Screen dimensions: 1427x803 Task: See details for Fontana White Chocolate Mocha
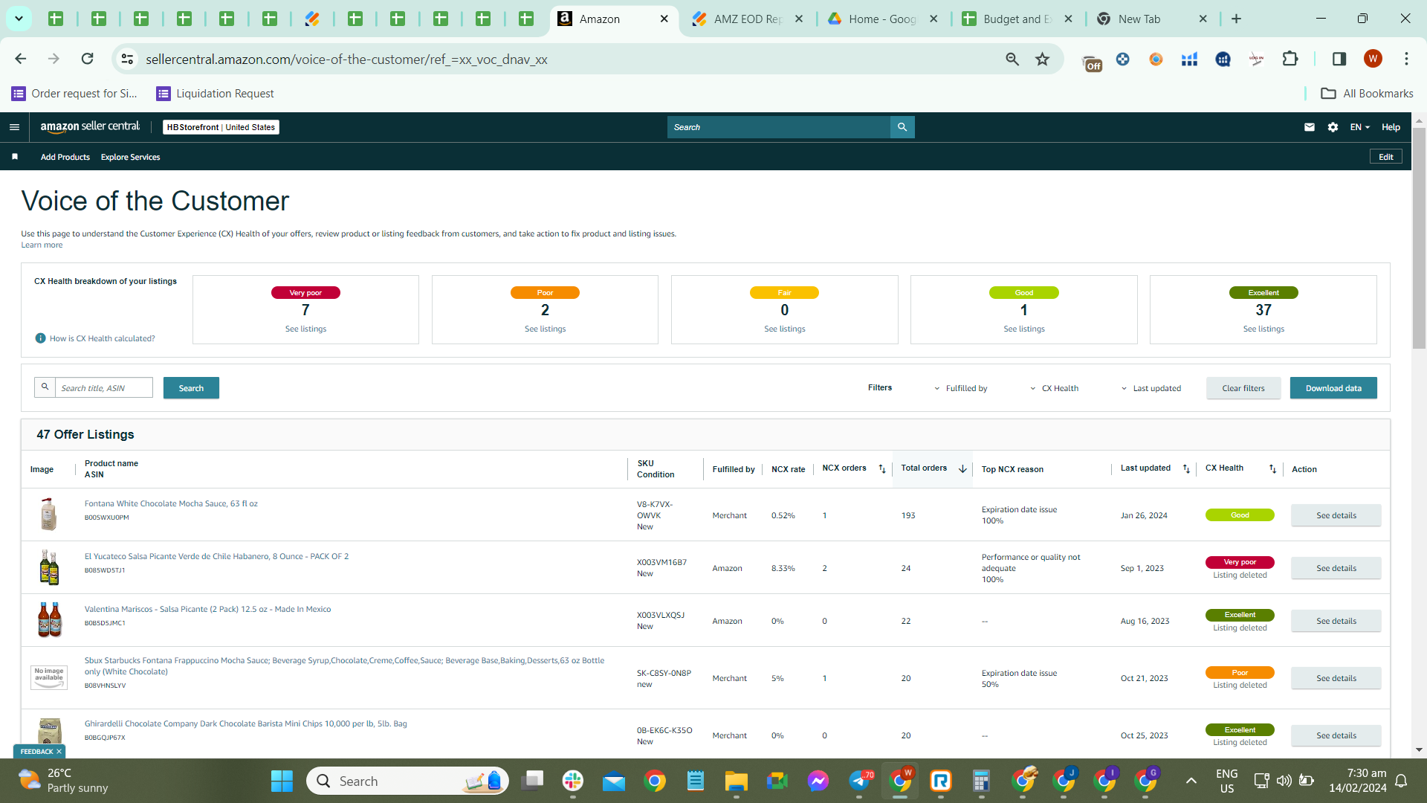click(x=1336, y=515)
